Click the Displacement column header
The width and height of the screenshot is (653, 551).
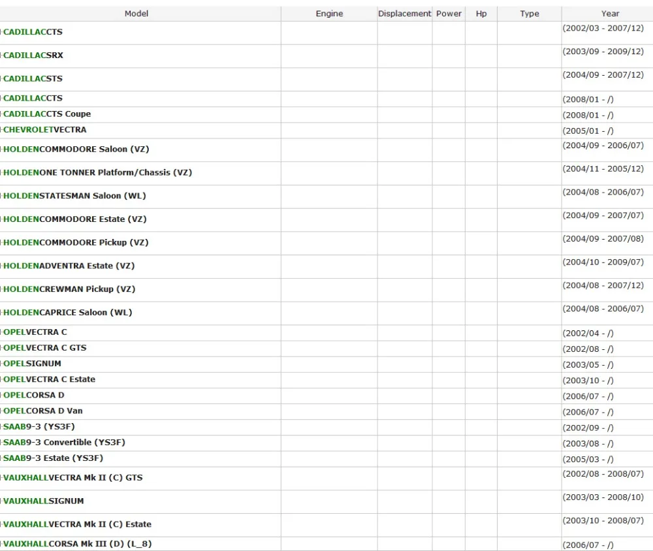click(405, 13)
